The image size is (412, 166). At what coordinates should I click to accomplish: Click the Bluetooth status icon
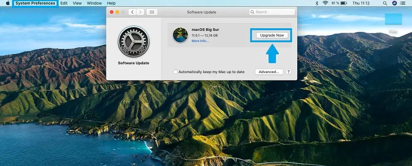pyautogui.click(x=316, y=3)
